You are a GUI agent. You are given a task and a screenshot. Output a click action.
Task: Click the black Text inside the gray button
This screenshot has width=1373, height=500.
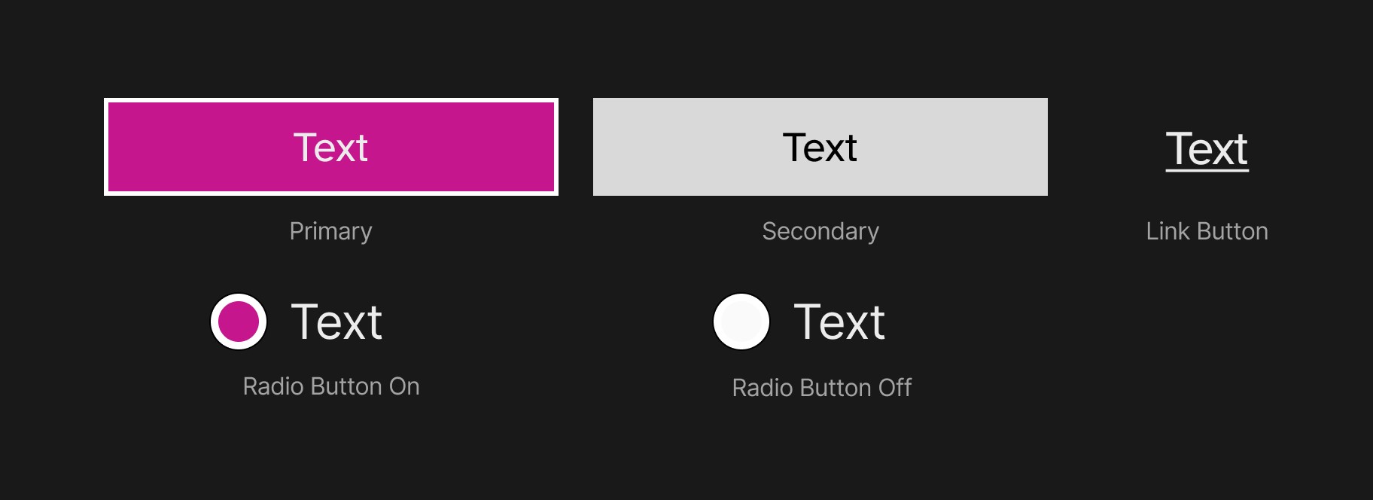(x=820, y=148)
